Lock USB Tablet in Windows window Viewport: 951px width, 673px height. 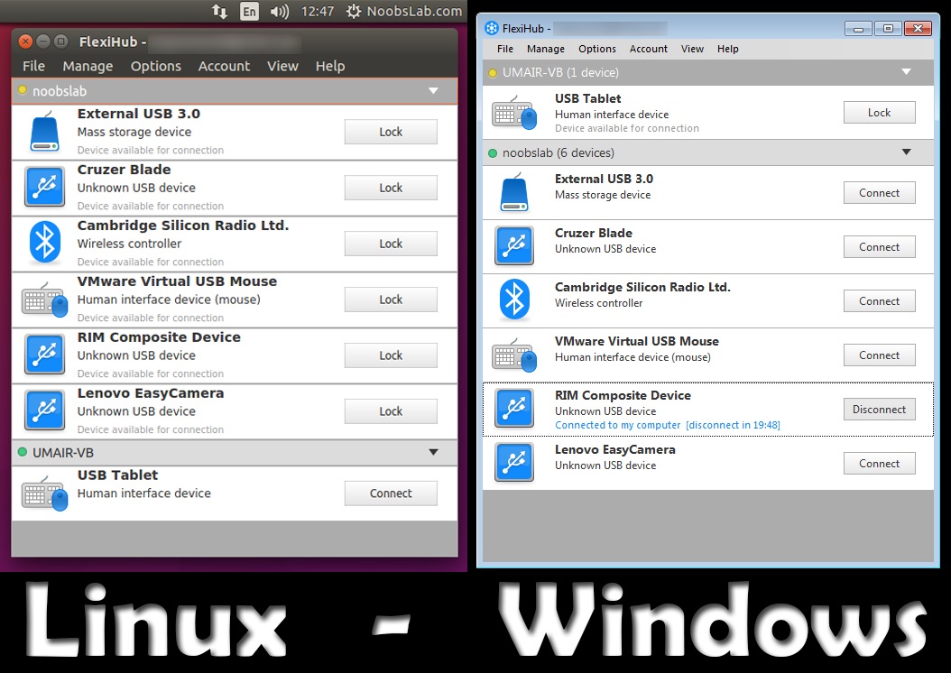pos(879,112)
